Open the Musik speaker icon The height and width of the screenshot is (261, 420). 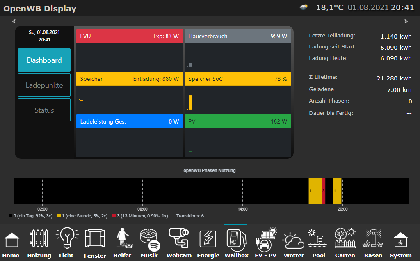point(149,240)
